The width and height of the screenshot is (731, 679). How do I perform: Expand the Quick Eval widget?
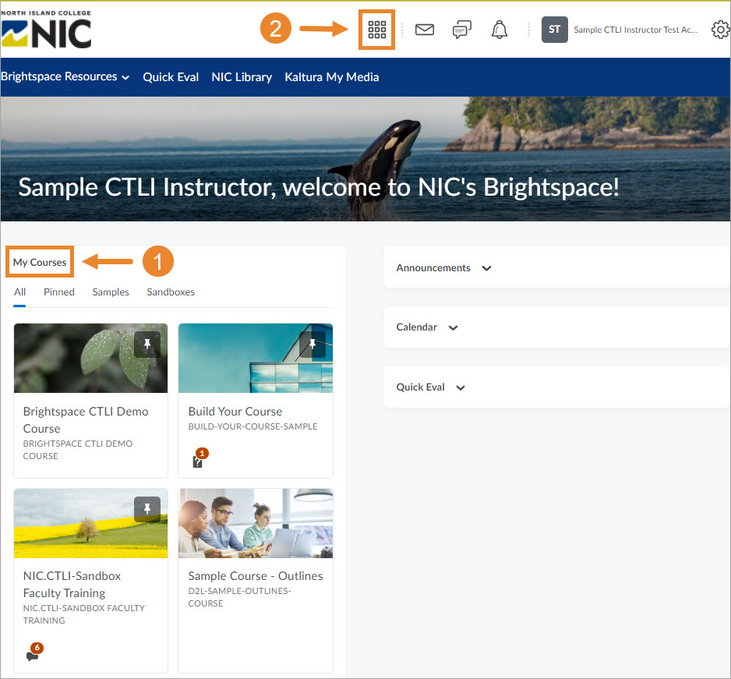[x=460, y=387]
